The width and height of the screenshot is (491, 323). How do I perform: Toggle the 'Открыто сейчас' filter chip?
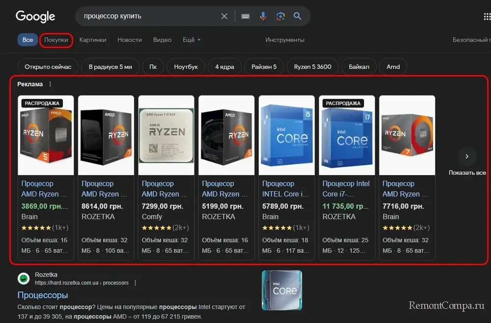point(48,67)
